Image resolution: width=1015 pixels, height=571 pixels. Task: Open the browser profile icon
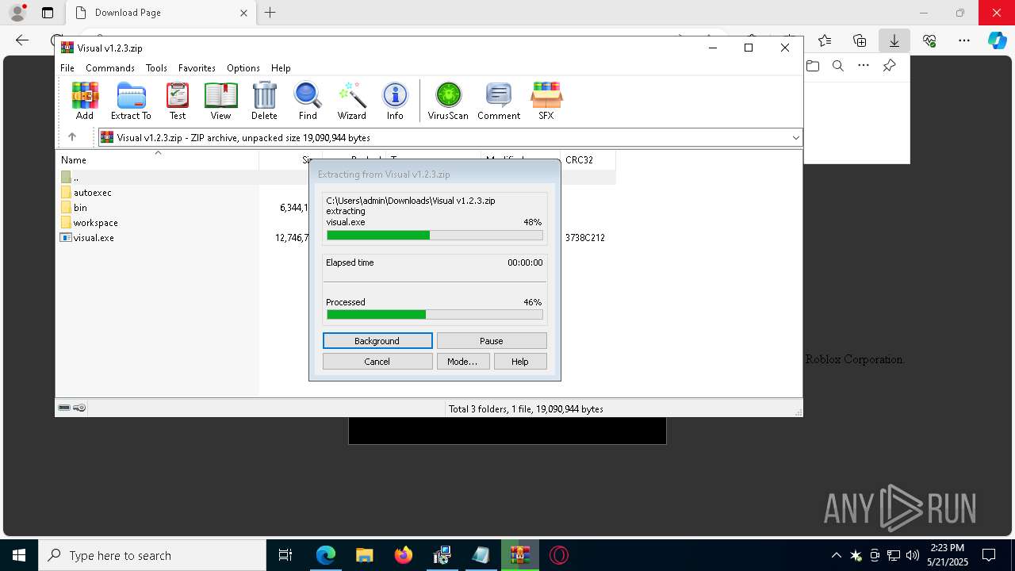point(17,13)
